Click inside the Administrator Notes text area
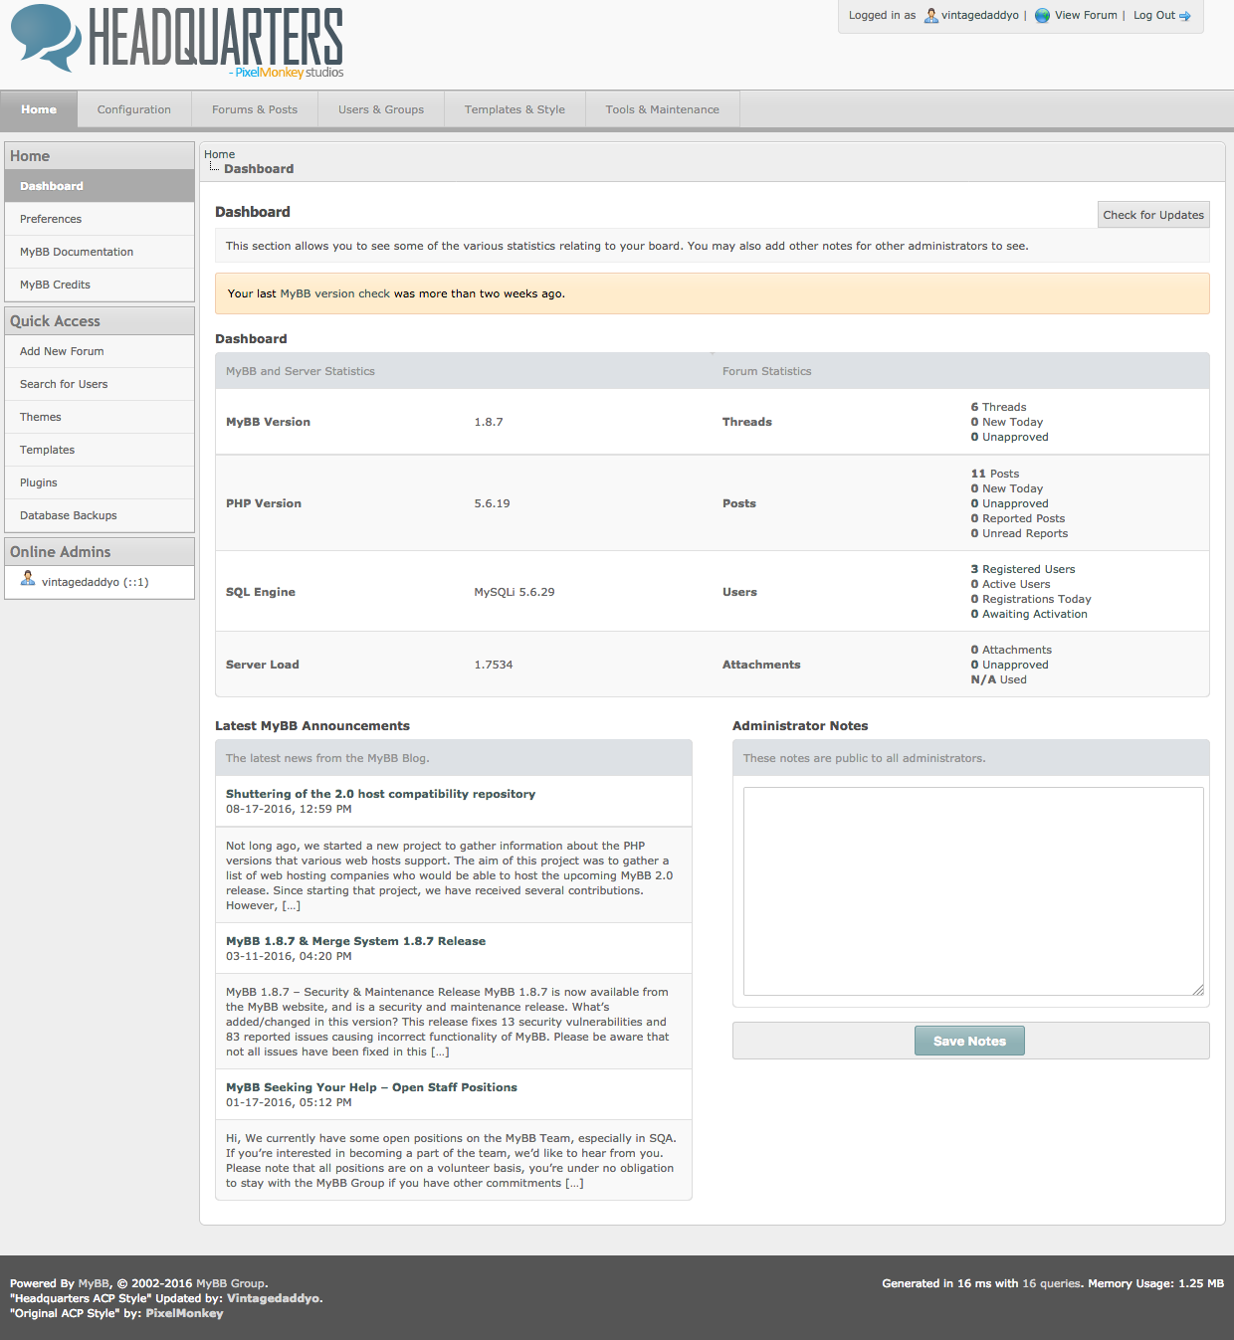1234x1340 pixels. (972, 890)
